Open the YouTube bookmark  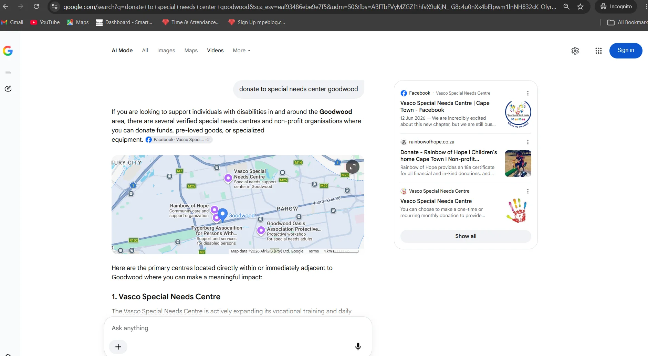point(45,22)
